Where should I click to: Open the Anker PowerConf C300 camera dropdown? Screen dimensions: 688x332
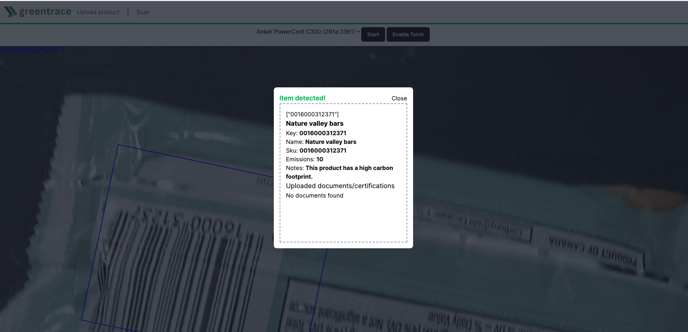coord(308,32)
